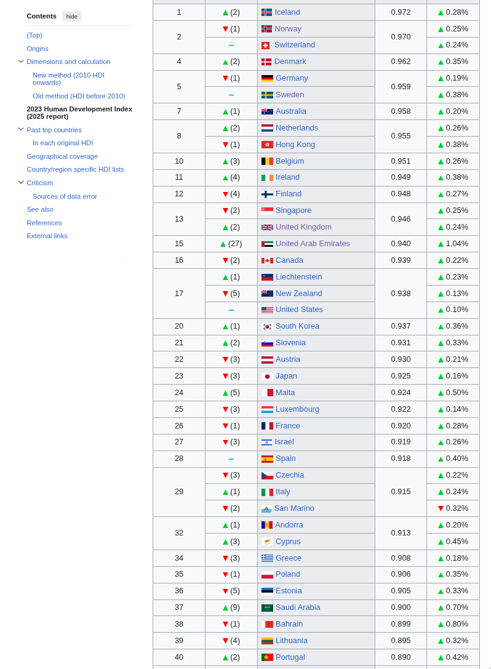Screen dimensions: 491x669
Task: Open the Malta article link
Action: click(x=285, y=393)
